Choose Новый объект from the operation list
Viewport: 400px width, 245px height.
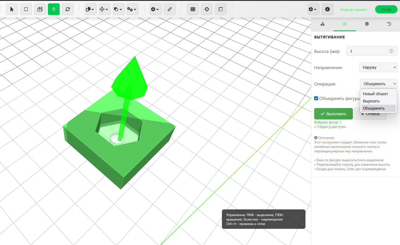point(375,94)
